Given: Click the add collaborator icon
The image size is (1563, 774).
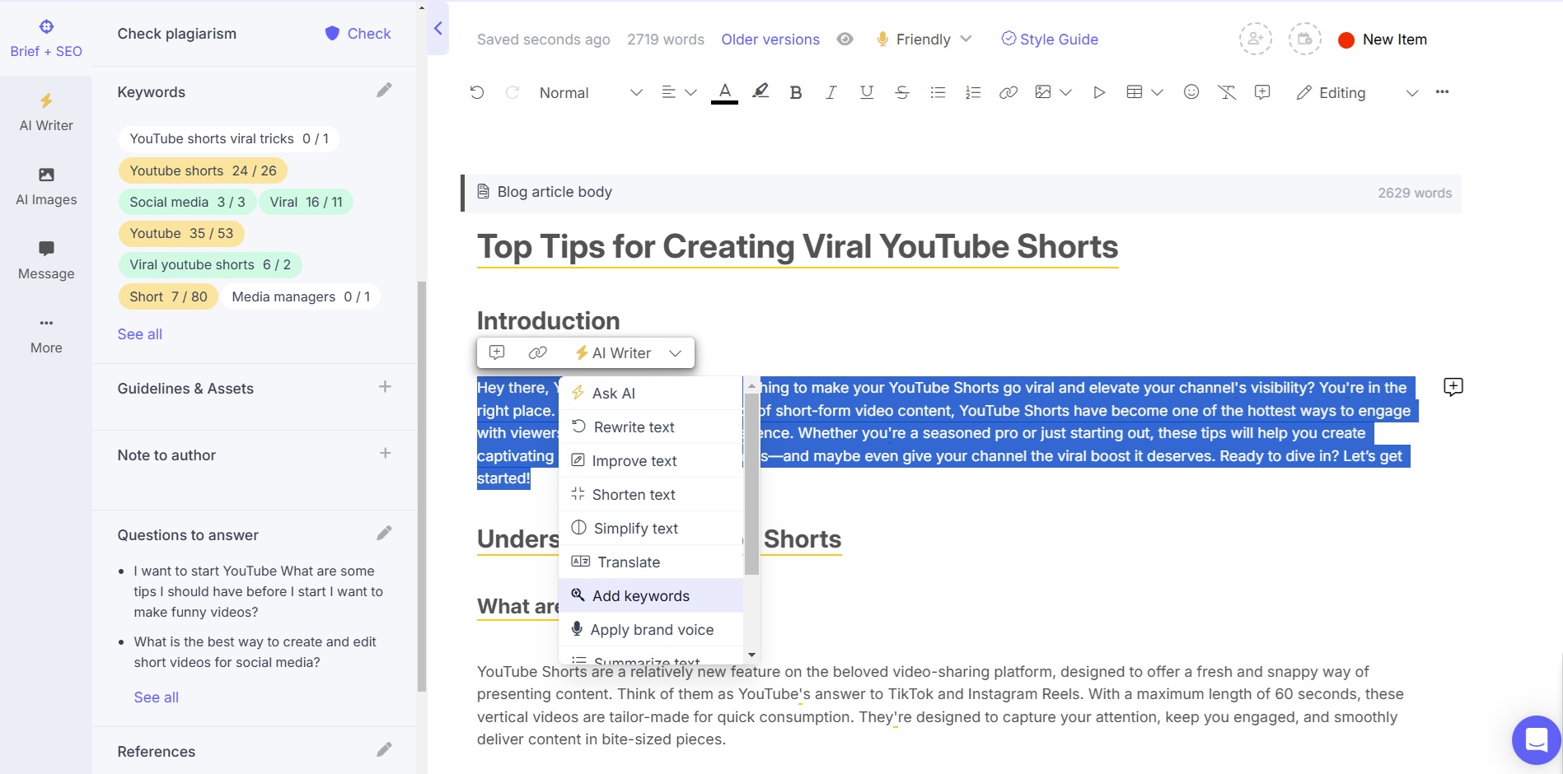Looking at the screenshot, I should click(1256, 39).
